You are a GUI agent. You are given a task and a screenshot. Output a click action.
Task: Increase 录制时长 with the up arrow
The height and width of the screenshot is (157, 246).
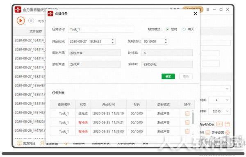click(166, 40)
